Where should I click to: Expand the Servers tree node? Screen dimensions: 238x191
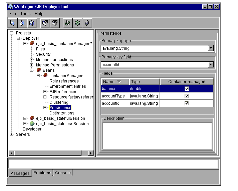pos(11,134)
